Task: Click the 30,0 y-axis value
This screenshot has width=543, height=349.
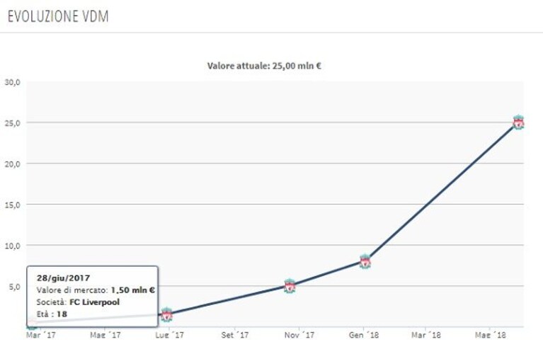Action: [x=13, y=82]
